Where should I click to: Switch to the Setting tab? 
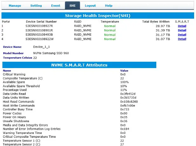[36, 5]
